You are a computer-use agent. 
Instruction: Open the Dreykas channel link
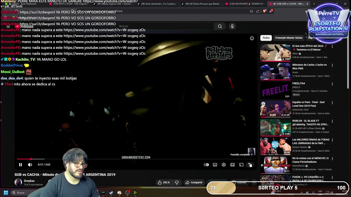pyautogui.click(x=29, y=181)
